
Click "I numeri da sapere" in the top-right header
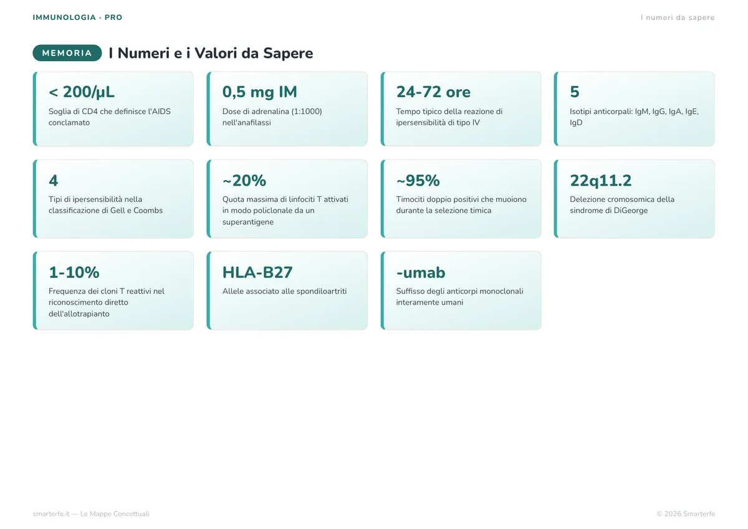tap(678, 17)
